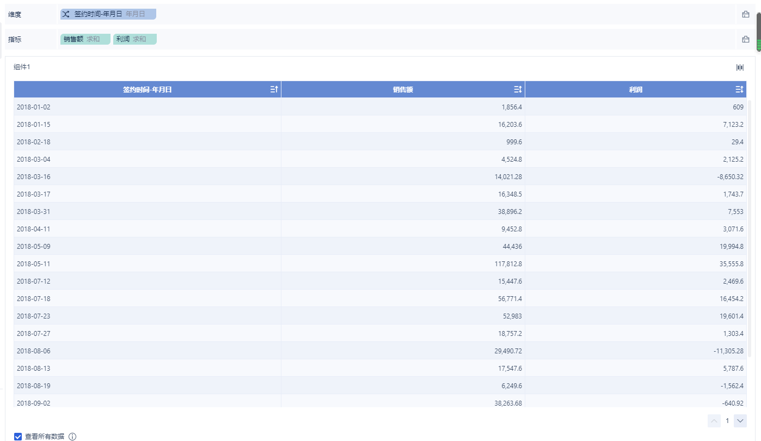This screenshot has height=441, width=761.
Task: Open the 签约时间-年月日 dimension field pill
Action: point(108,14)
